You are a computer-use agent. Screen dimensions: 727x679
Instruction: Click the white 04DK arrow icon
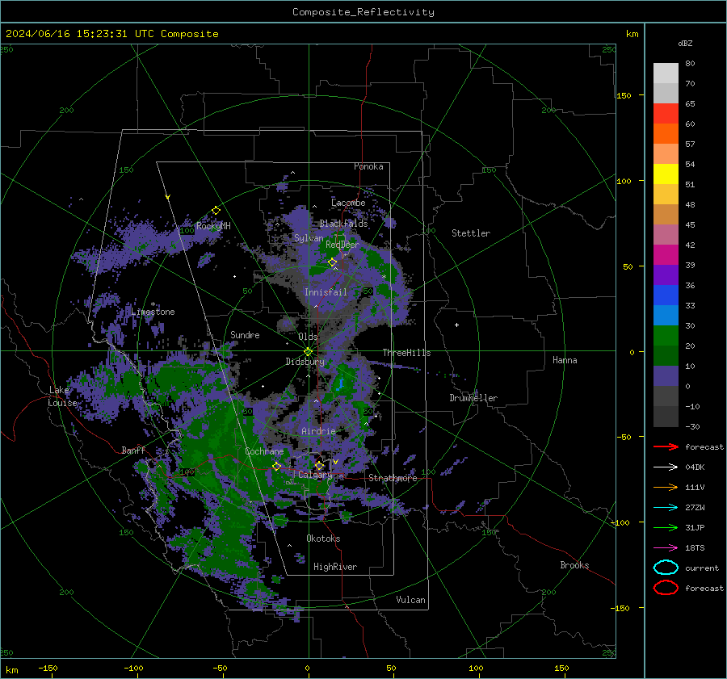[666, 467]
